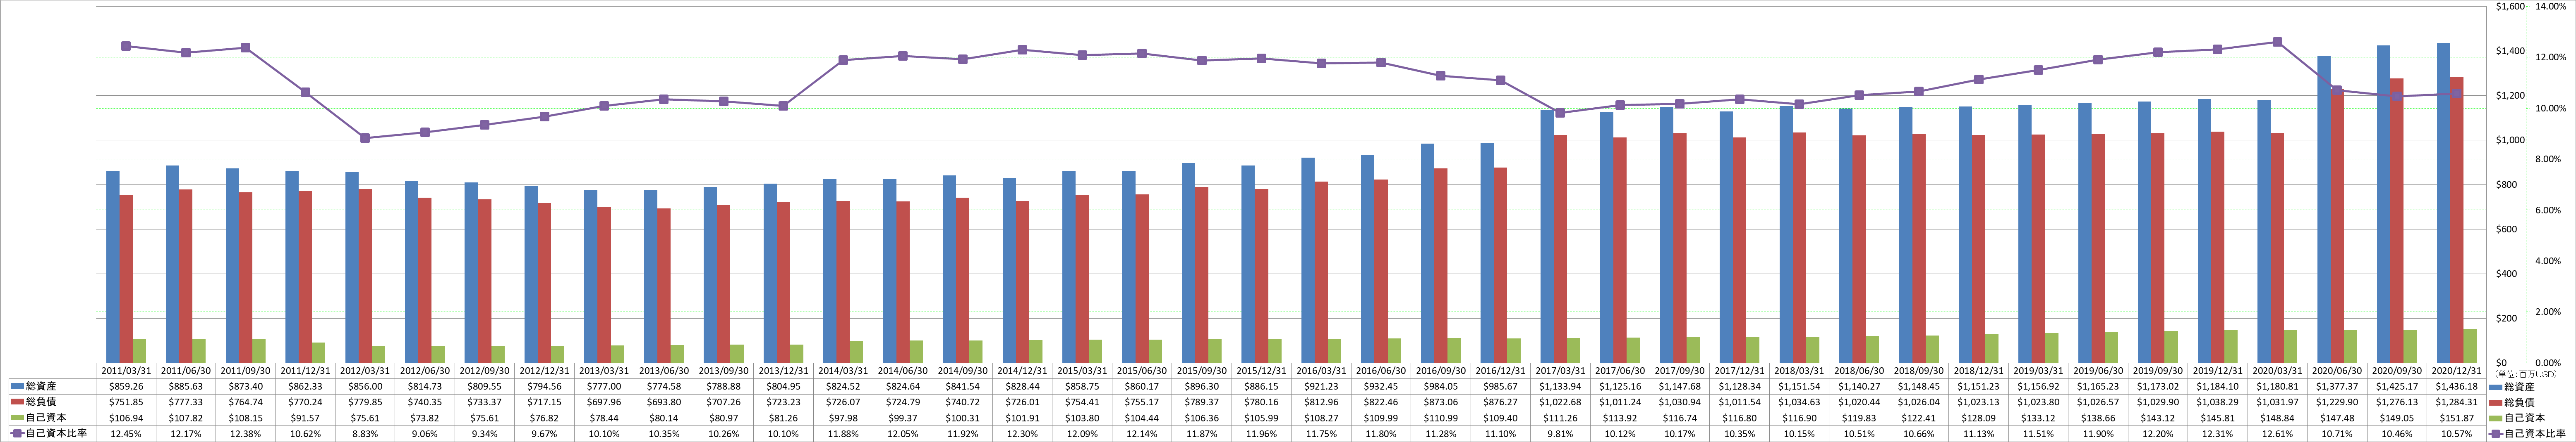
Task: Select total assets cell $774.58
Action: 664,386
